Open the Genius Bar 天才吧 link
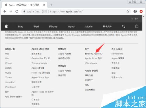The image size is (146, 108). pyautogui.click(x=41, y=58)
